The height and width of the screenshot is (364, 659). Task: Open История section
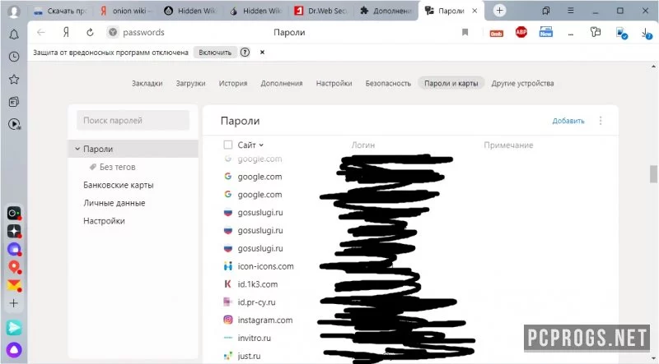pyautogui.click(x=233, y=84)
